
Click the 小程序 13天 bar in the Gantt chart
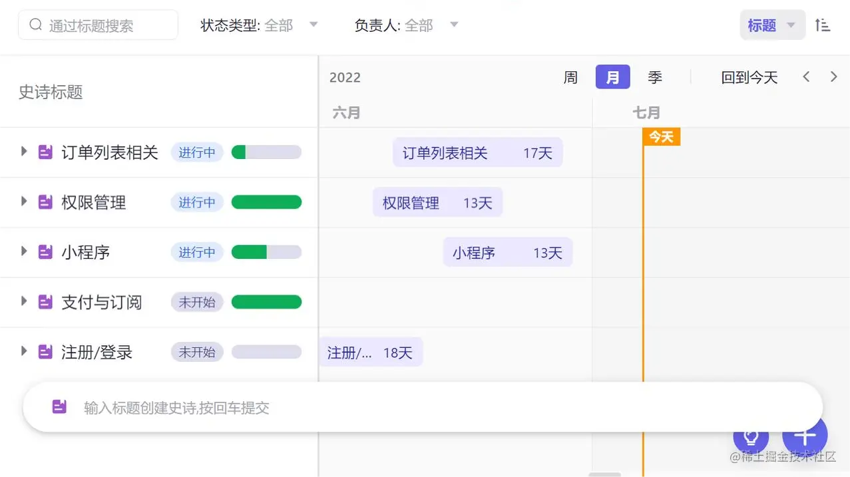(507, 252)
